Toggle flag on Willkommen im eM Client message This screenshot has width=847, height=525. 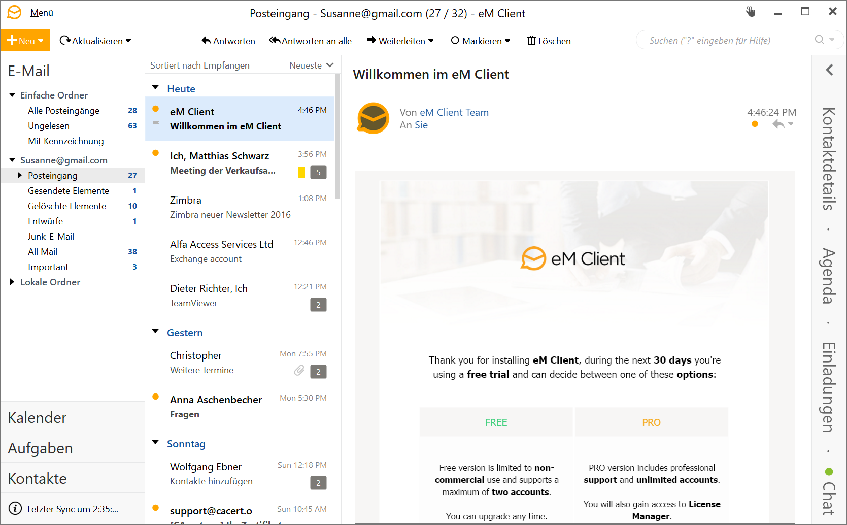pos(156,124)
